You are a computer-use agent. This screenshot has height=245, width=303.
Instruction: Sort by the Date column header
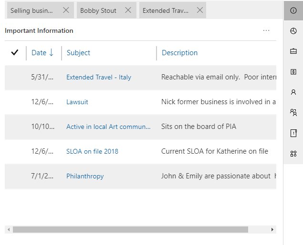(42, 53)
